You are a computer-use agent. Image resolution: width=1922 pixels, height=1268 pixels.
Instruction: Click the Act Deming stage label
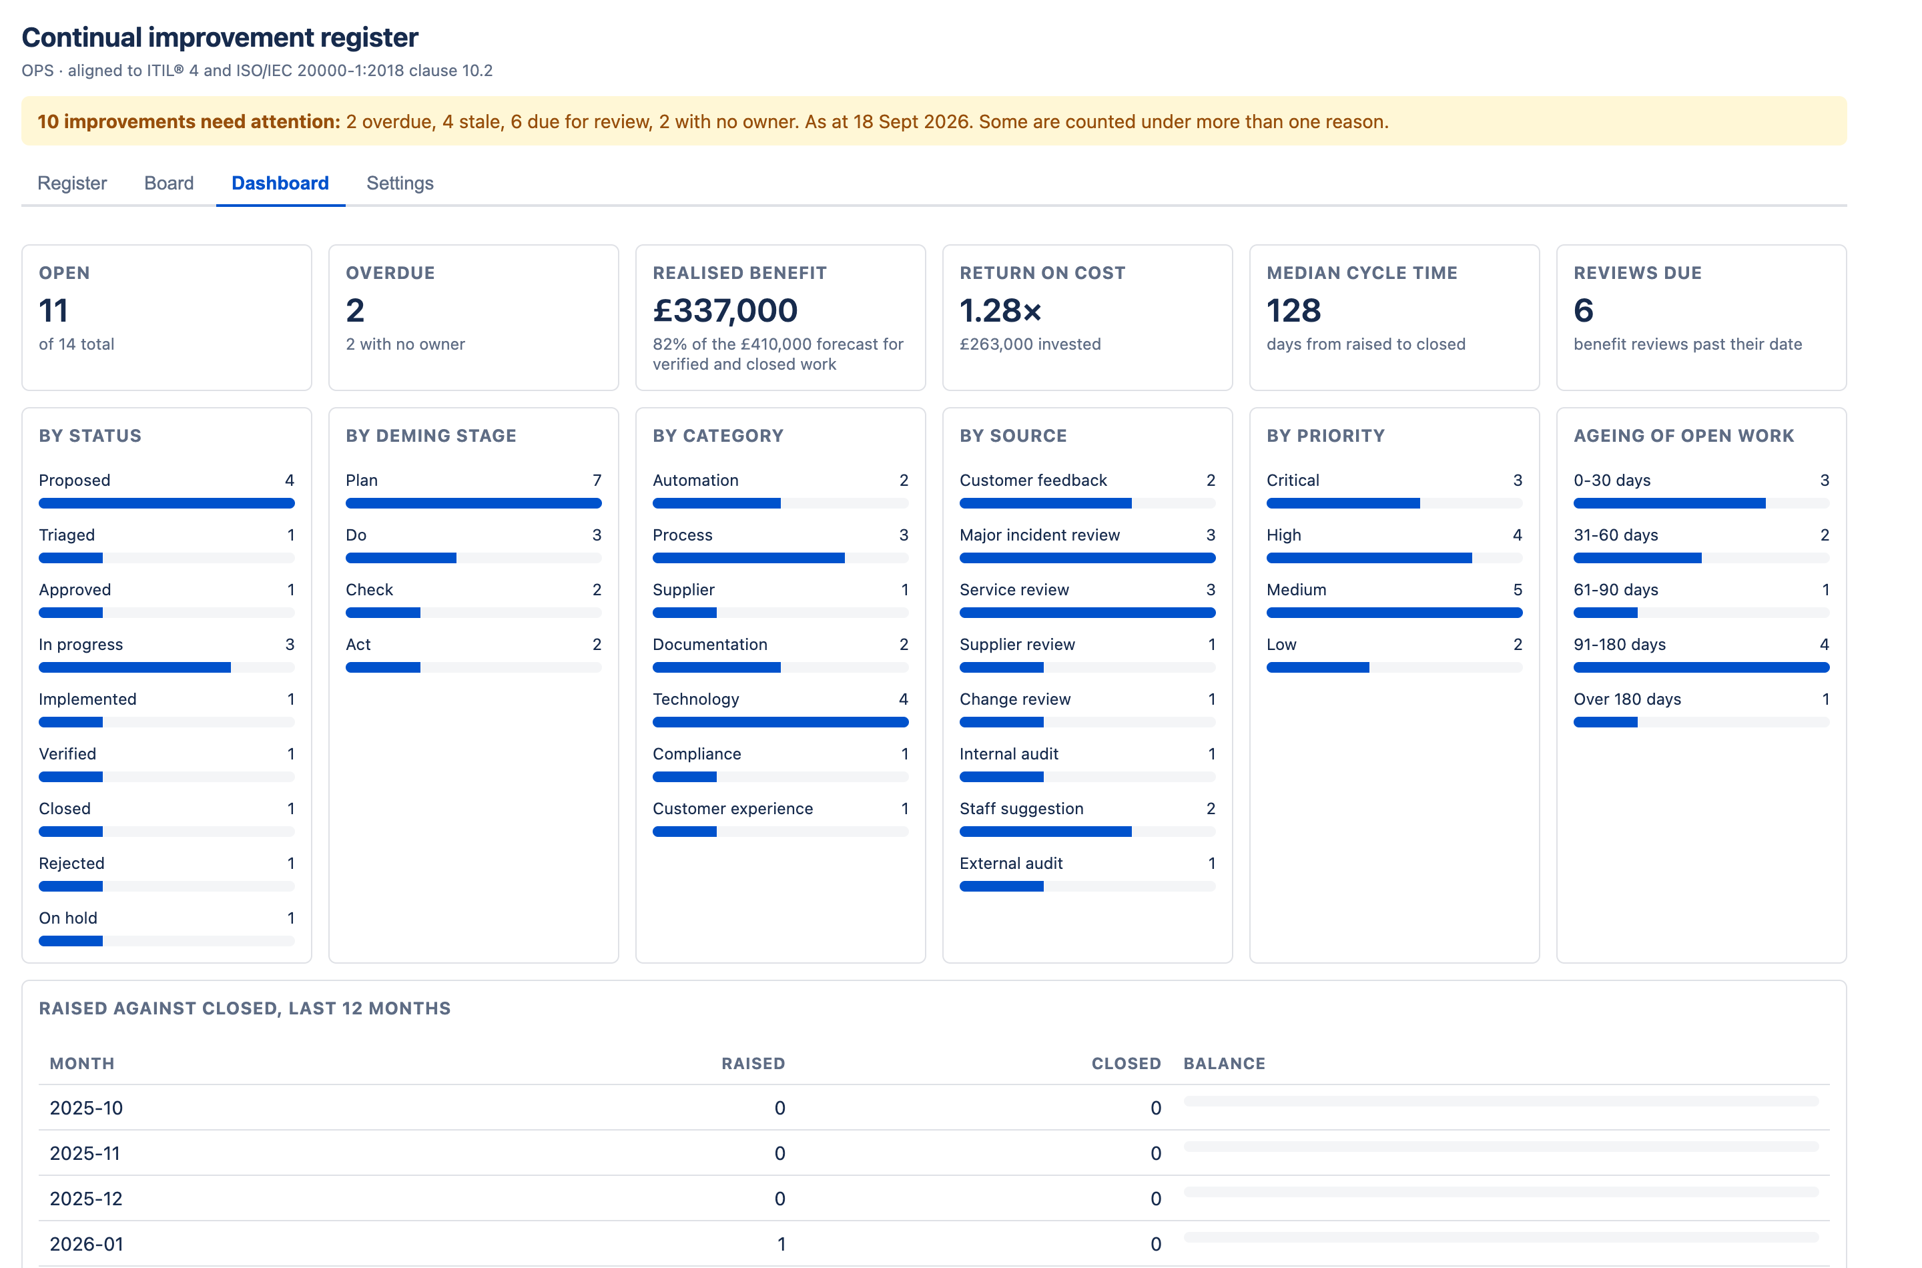pos(358,645)
